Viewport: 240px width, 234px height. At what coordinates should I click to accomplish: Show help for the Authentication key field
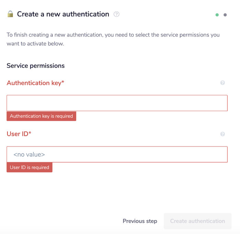[x=223, y=83]
